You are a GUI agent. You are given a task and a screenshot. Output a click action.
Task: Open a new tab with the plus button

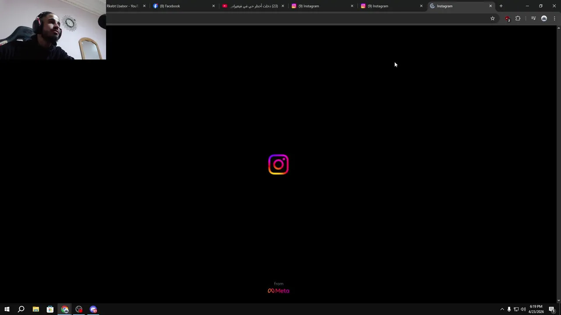501,6
